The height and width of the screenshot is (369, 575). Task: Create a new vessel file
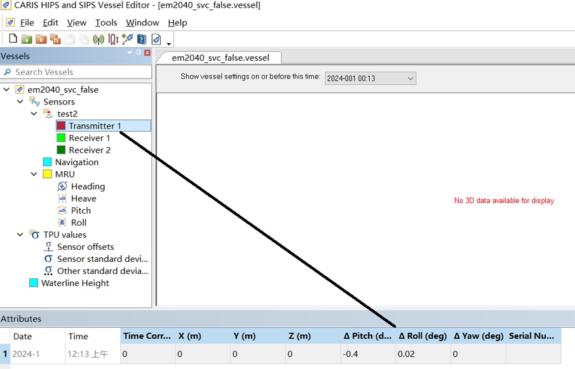coord(13,39)
